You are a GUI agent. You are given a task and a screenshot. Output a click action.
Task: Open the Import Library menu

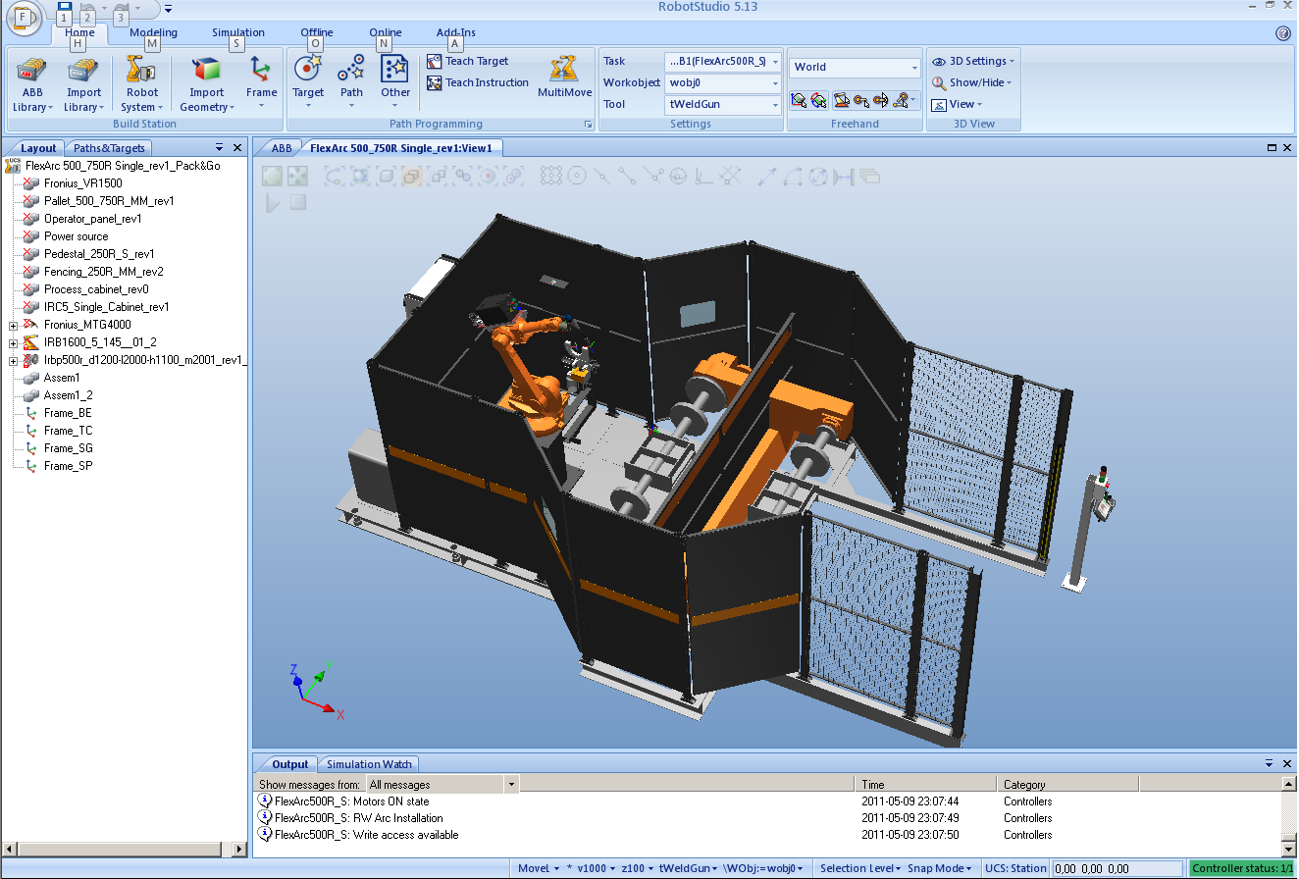pyautogui.click(x=83, y=85)
